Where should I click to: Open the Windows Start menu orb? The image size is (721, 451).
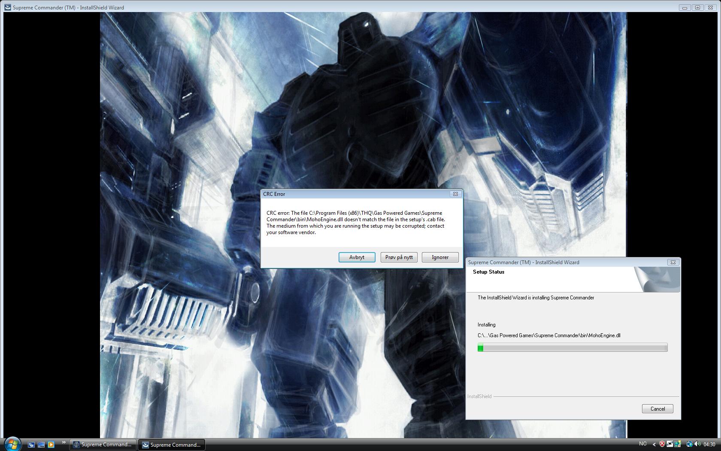[x=12, y=444]
